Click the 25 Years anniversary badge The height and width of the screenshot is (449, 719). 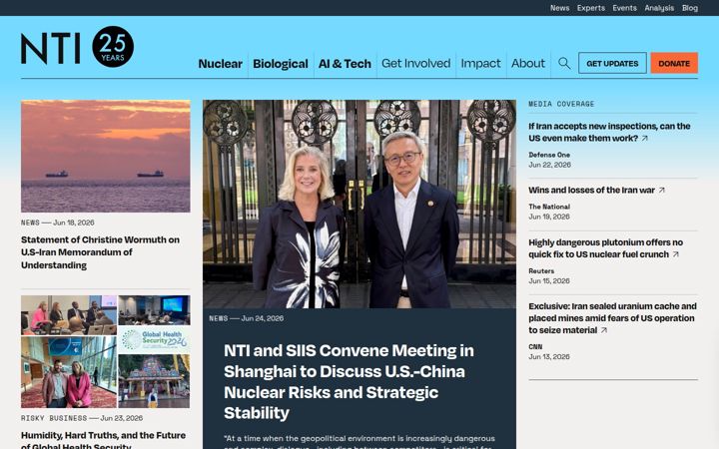tap(113, 47)
